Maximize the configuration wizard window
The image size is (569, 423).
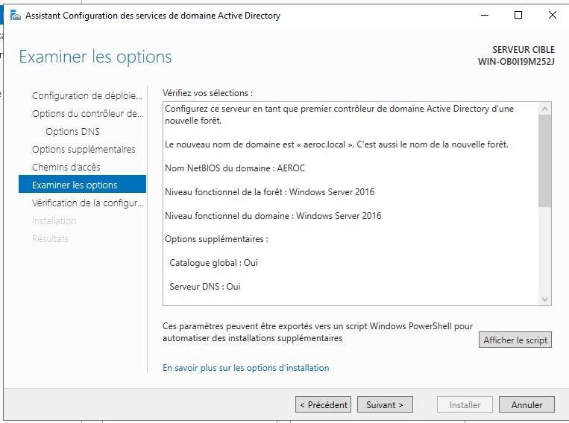click(518, 15)
